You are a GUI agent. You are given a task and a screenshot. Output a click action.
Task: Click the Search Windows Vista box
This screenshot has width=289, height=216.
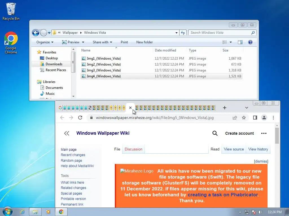[x=222, y=33]
